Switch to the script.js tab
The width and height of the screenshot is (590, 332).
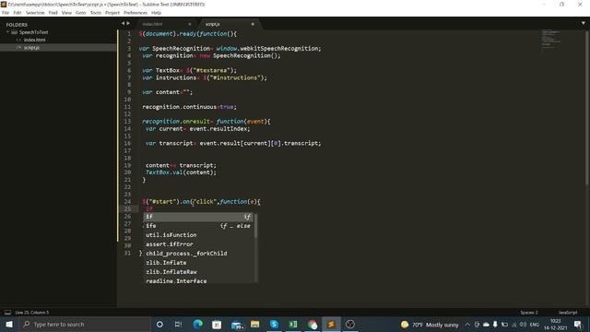pos(213,24)
